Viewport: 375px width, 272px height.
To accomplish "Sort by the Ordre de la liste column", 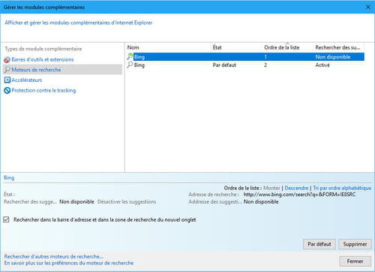I will coord(287,47).
